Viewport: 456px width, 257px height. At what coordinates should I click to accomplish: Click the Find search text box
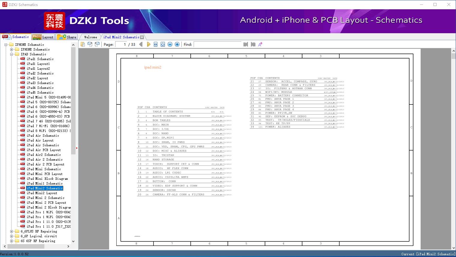point(217,44)
